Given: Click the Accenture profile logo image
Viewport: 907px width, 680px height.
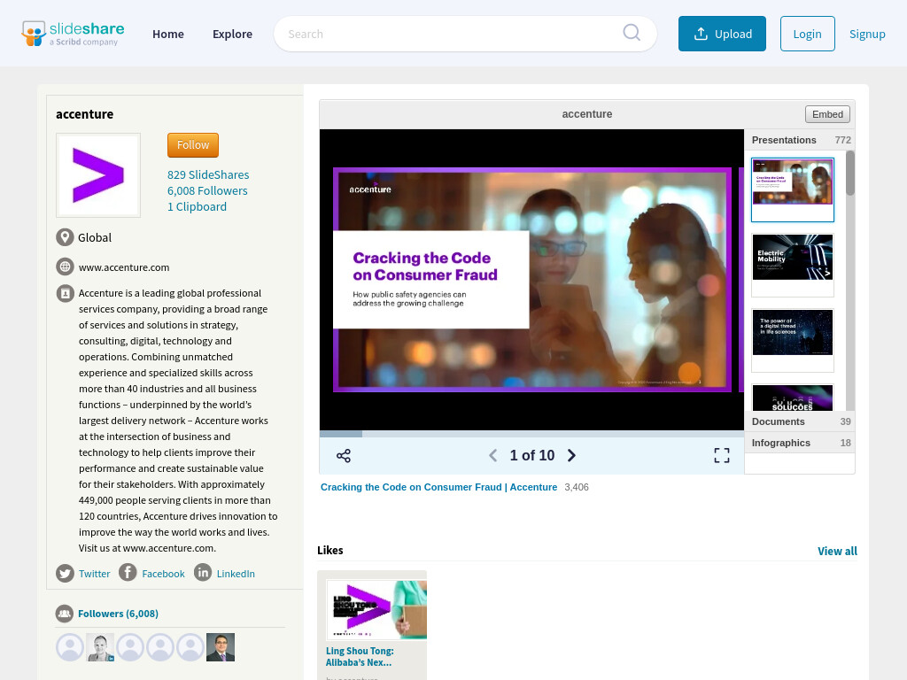Looking at the screenshot, I should [x=98, y=175].
